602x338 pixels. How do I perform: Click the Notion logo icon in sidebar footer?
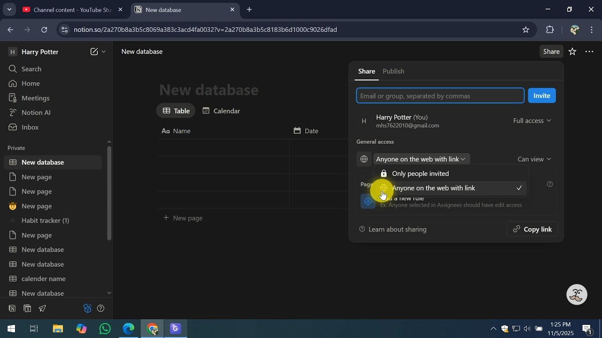point(12,308)
